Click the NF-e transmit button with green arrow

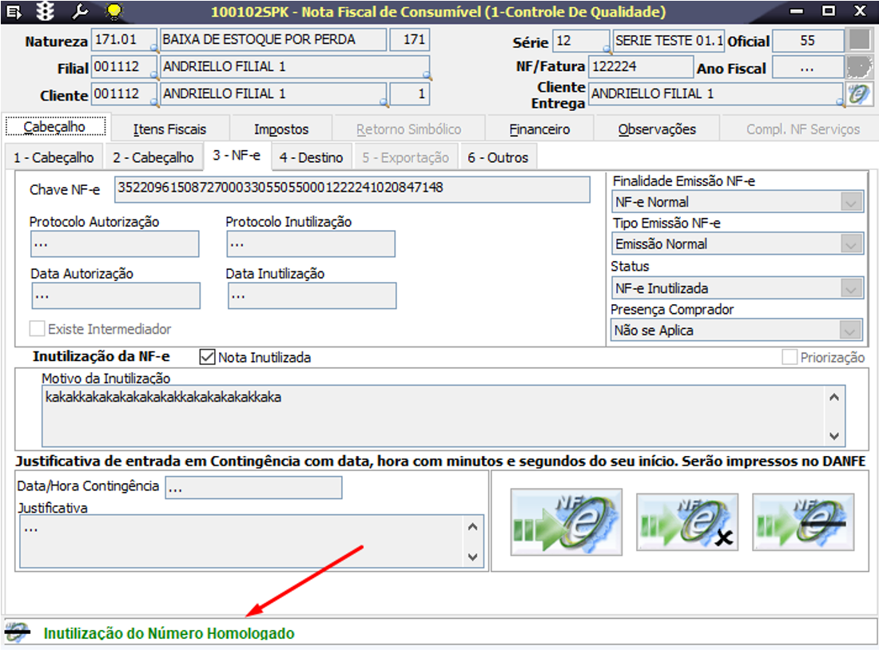[x=566, y=521]
